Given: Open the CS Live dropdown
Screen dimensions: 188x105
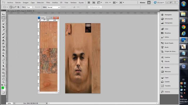Looking at the screenshot, I should [159, 3].
